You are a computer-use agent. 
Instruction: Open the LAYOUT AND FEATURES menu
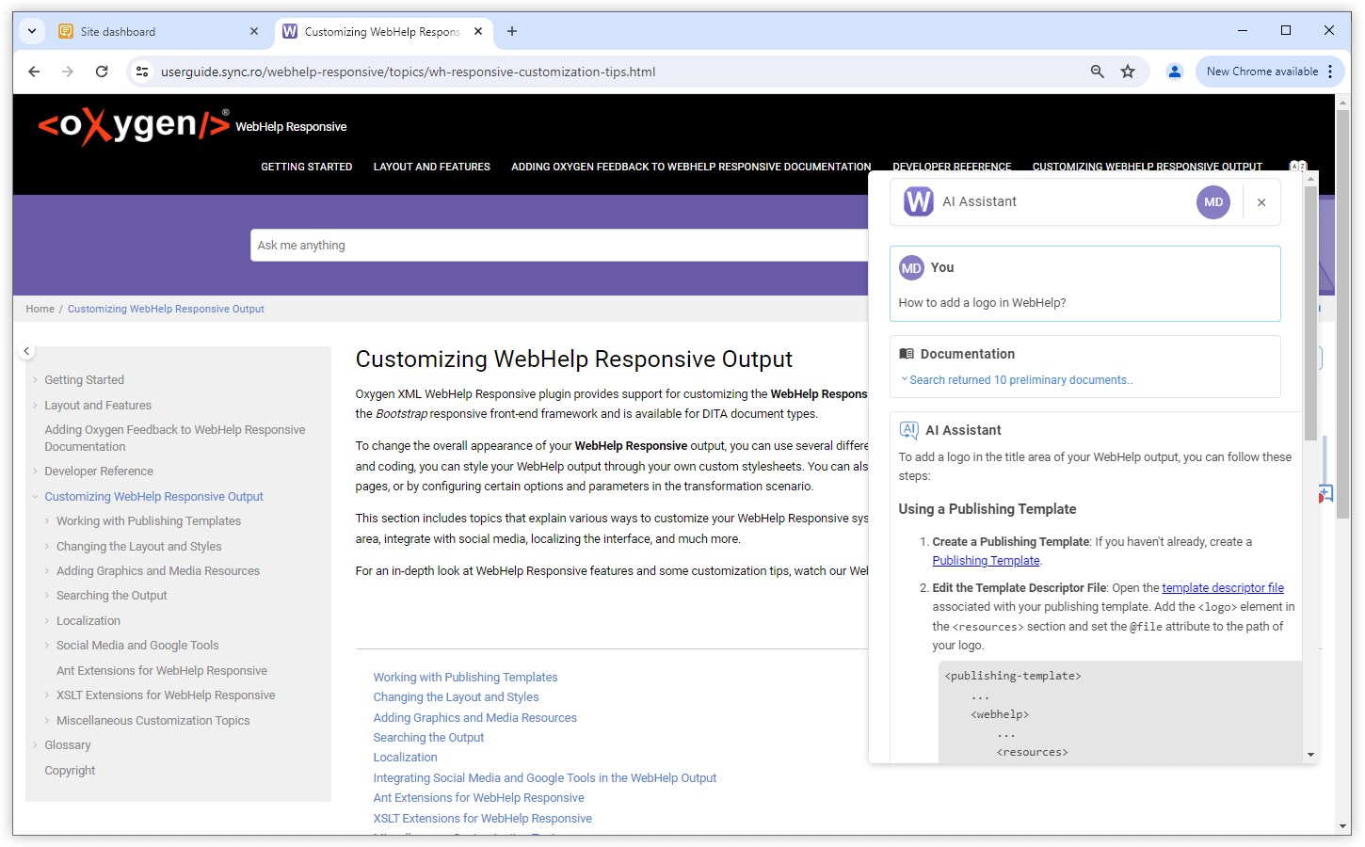(431, 167)
